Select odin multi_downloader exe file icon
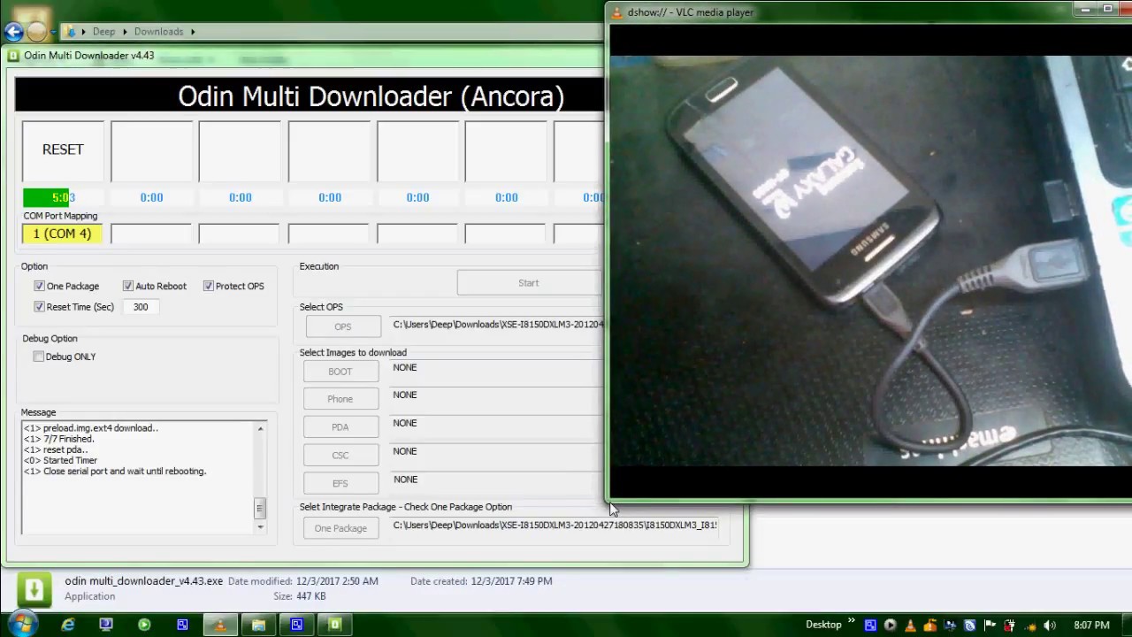 coord(34,589)
